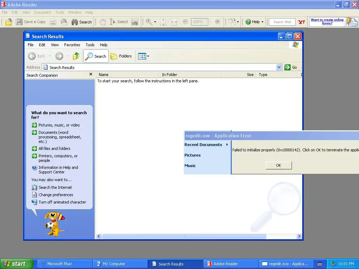Click the 100% zoom percentage field
359x269 pixels.
pyautogui.click(x=199, y=22)
